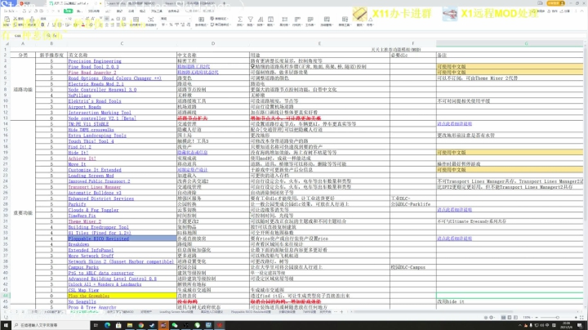Click the AutoSum sigma icon
The width and height of the screenshot is (588, 330).
(240, 20)
